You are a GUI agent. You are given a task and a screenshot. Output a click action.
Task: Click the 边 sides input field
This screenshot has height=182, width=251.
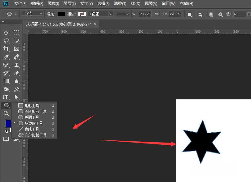(239, 14)
